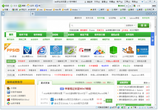Expand the address bar history dropdown
Screen dimensions: 158x110
tap(127, 6)
